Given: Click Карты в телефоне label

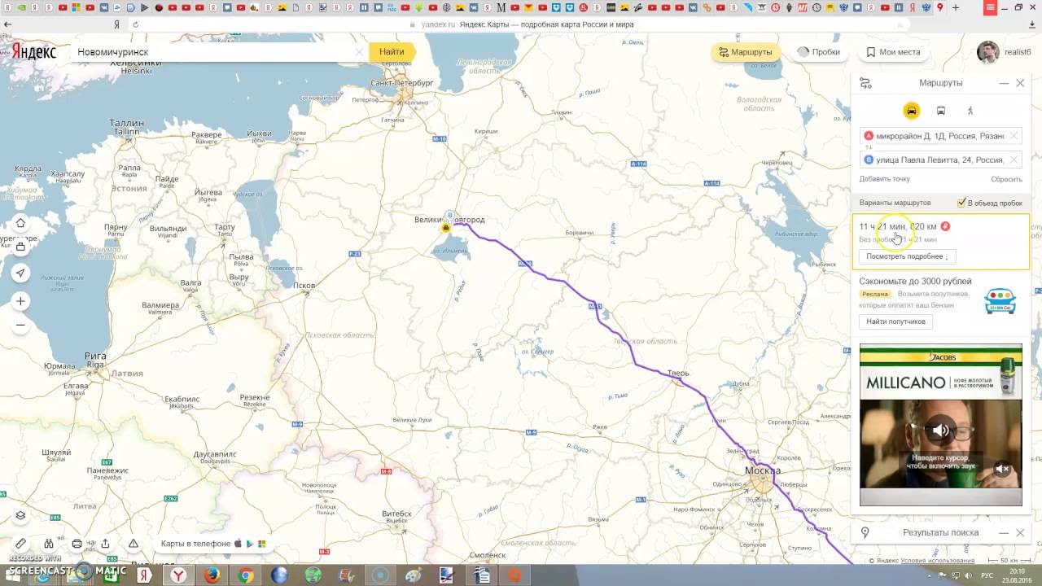Looking at the screenshot, I should [x=195, y=544].
